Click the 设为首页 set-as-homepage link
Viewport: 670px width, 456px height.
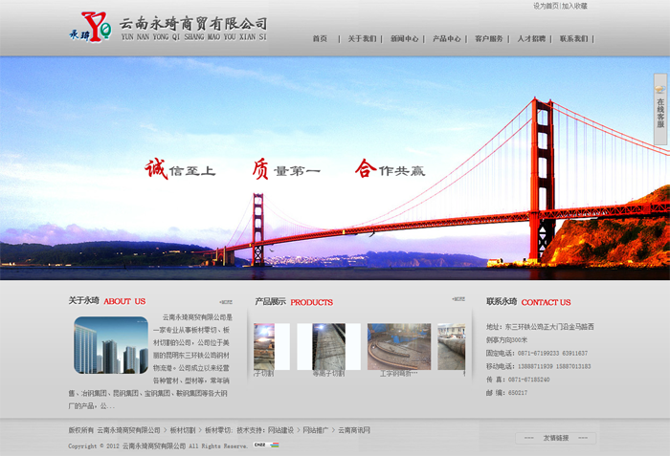[546, 6]
